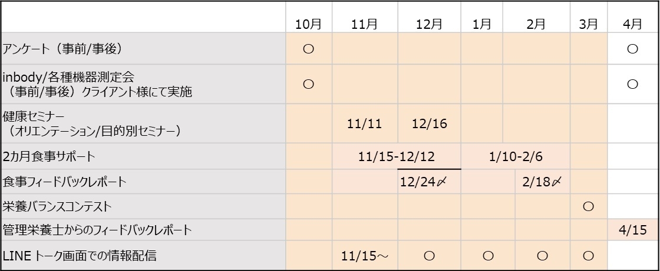Screen dimensions: 660x271
Task: Select the LINEトーク画面での情報配信 row label
Action: (80, 256)
